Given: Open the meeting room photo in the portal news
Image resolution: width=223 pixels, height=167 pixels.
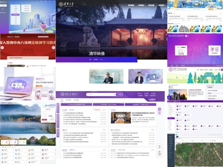Looking at the screenshot, I should tap(121, 118).
